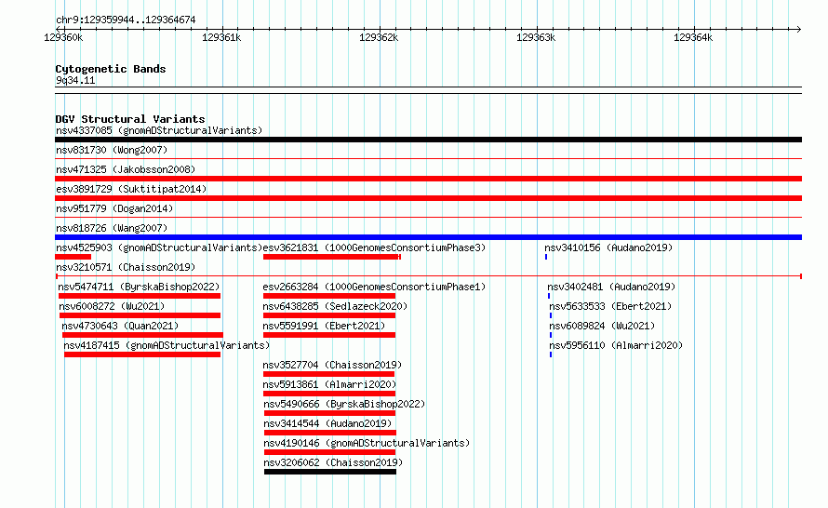The image size is (828, 508).
Task: Click the red nsv4190146 variant bar
Action: pyautogui.click(x=329, y=452)
